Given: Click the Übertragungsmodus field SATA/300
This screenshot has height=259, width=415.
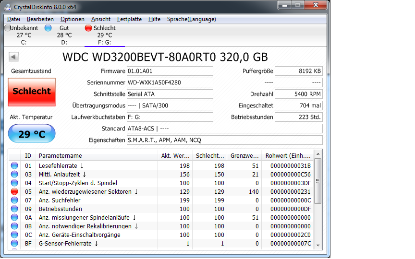Looking at the screenshot, I should pyautogui.click(x=170, y=106).
